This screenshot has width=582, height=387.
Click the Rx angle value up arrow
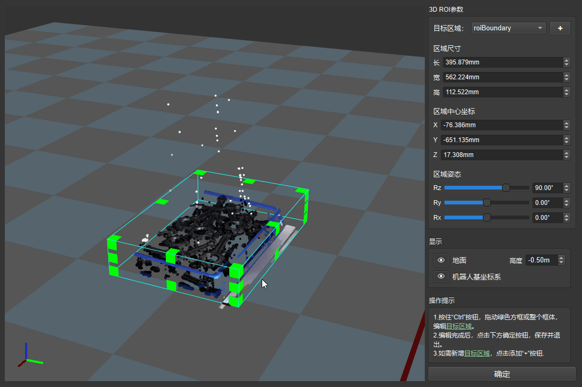[566, 215]
